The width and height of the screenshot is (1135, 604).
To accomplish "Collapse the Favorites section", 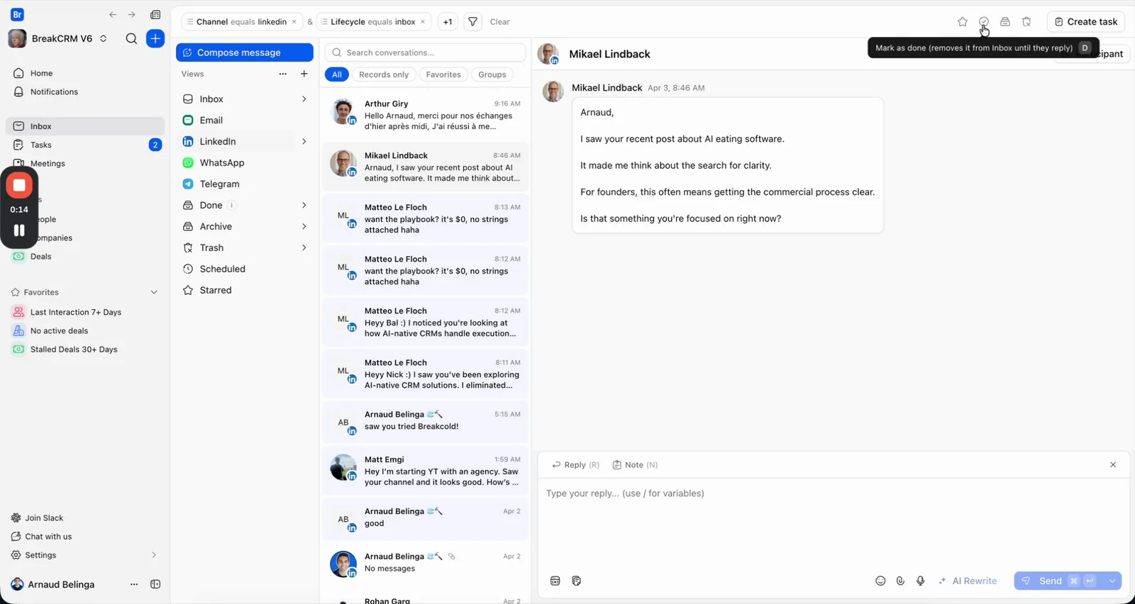I will (154, 292).
